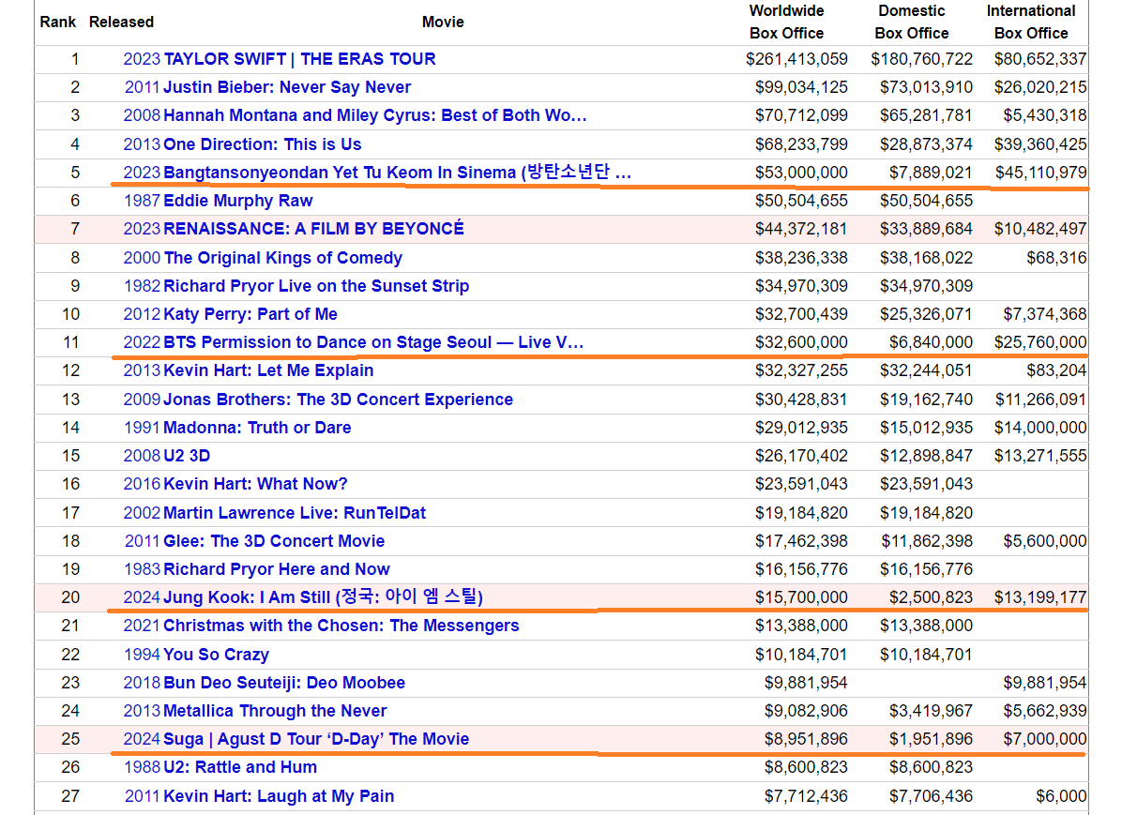Screen dimensions: 1122x815
Task: Open U2: Rattle and Hum link
Action: 240,767
